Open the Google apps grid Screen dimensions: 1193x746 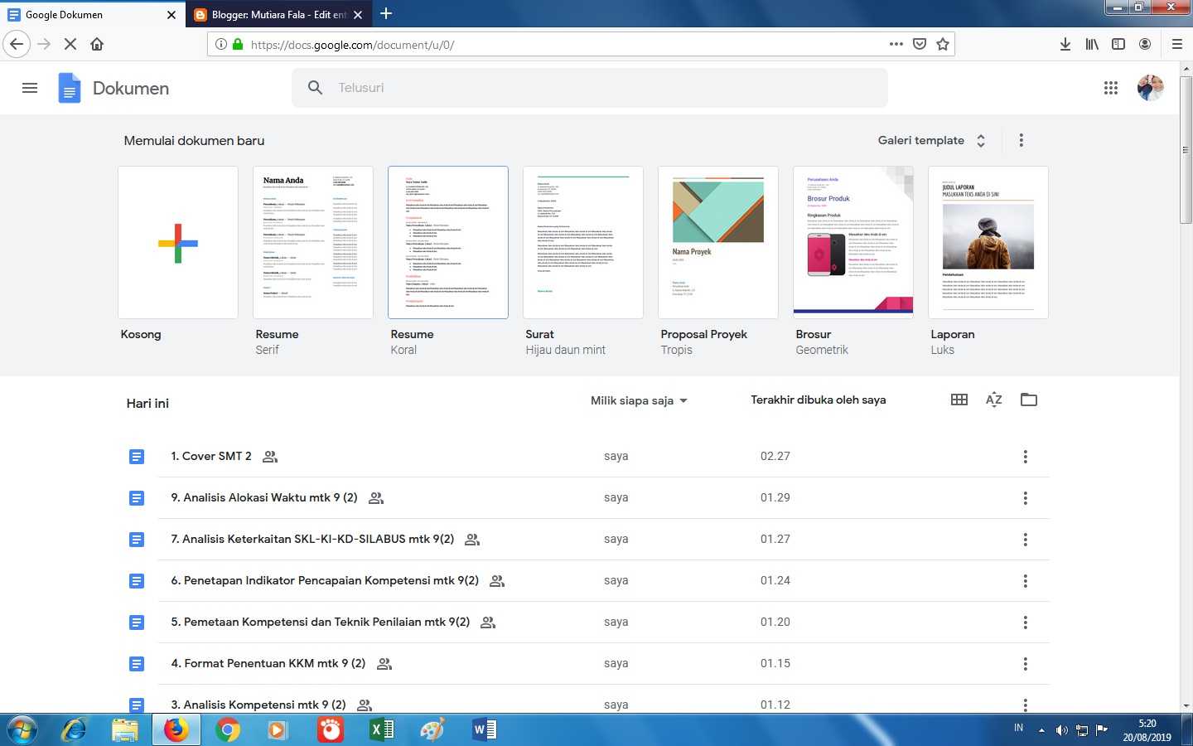(x=1111, y=88)
